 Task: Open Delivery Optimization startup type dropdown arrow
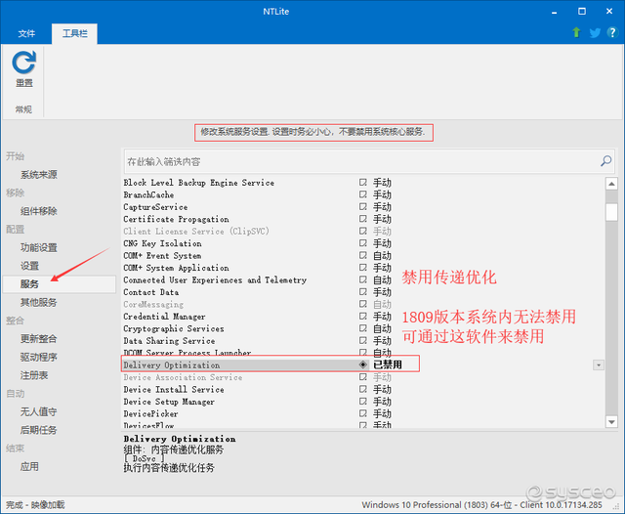point(599,364)
